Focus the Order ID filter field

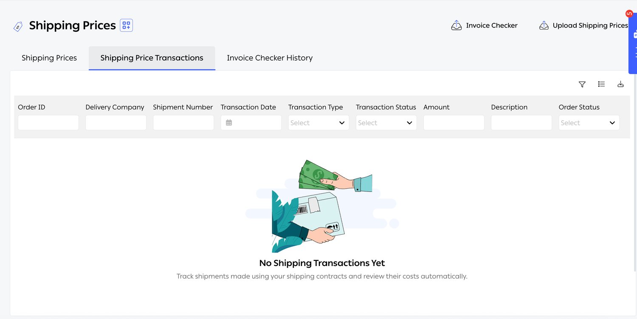click(48, 122)
